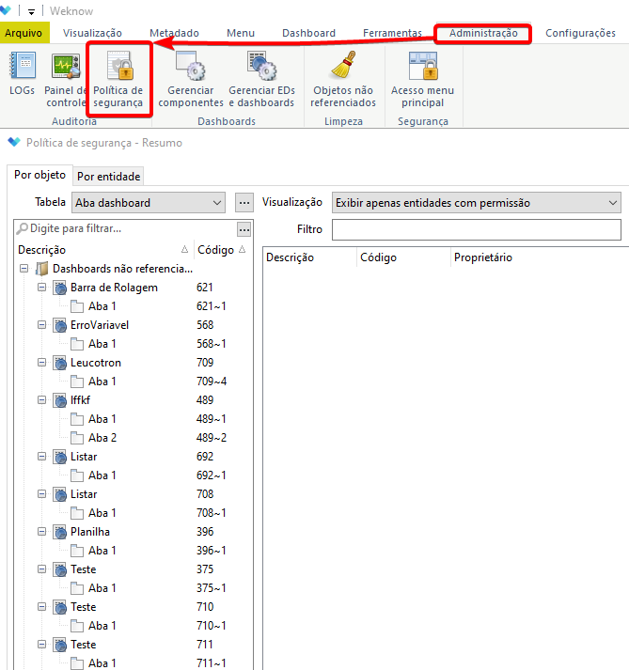
Task: Open Objetos não referenciados cleanup
Action: [x=343, y=79]
